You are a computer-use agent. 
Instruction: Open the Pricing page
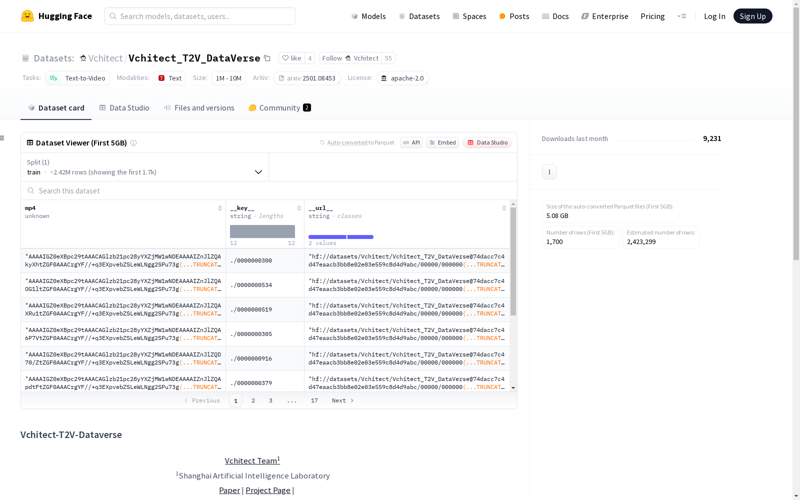652,16
